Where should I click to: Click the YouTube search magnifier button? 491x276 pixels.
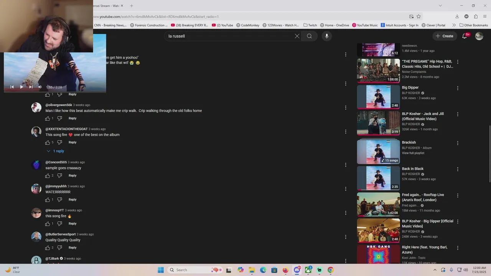[309, 36]
